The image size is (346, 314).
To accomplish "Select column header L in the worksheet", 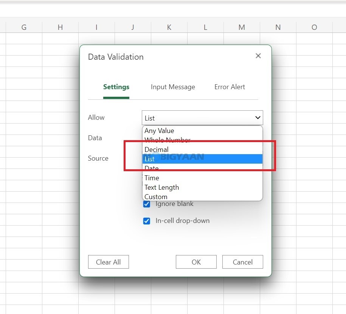I will [x=205, y=27].
